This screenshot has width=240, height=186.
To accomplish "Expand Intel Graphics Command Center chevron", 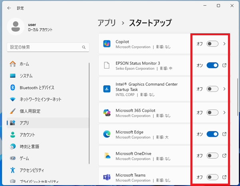I will click(x=224, y=89).
